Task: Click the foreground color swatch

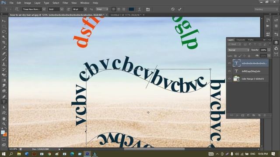Action: tap(3, 132)
